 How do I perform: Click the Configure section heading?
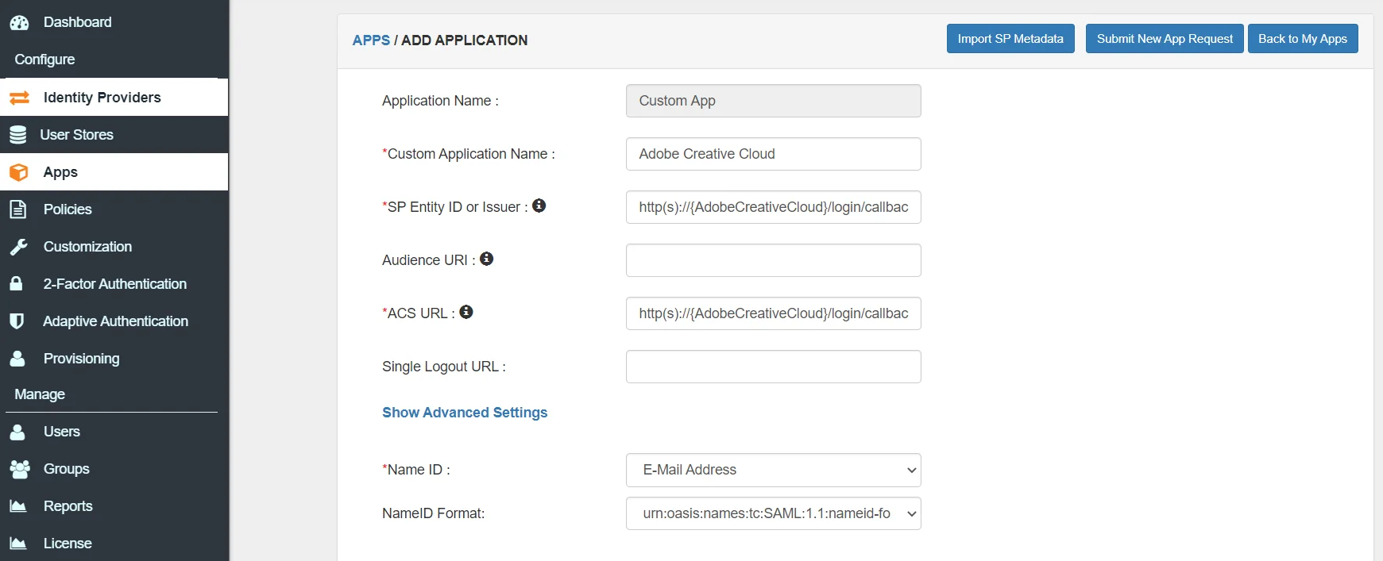pos(44,60)
